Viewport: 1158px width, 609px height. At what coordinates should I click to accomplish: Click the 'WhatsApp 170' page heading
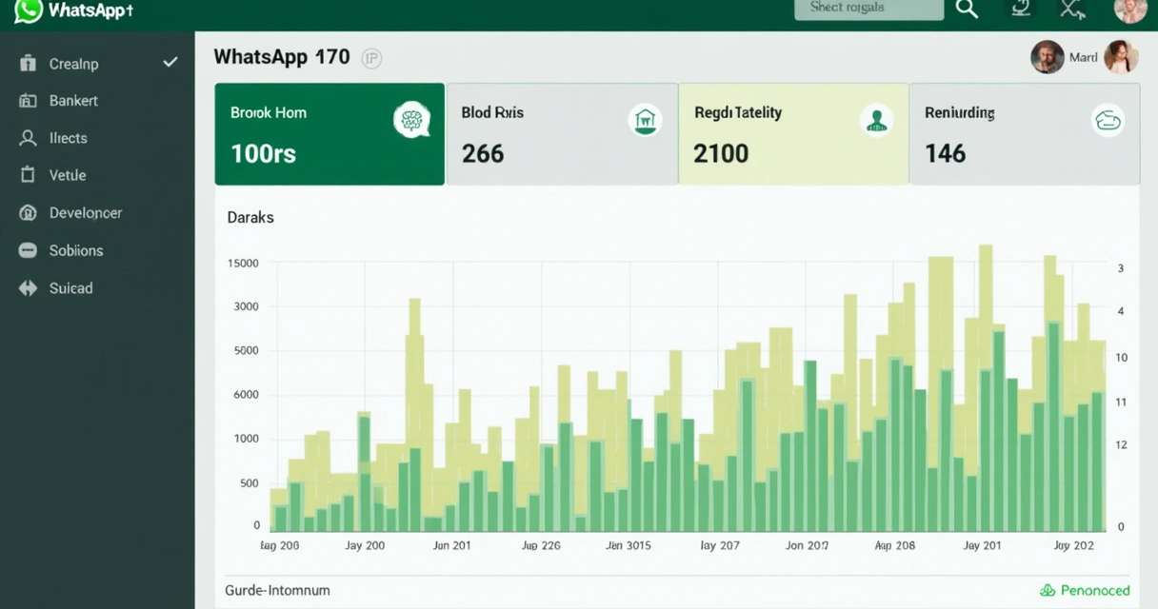tap(282, 57)
